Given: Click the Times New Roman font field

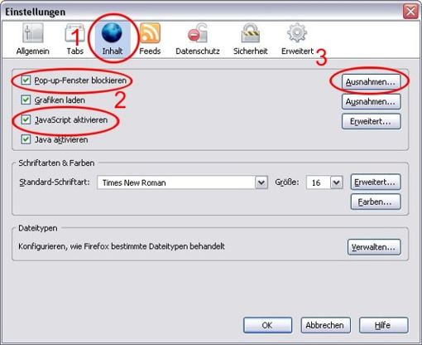Looking at the screenshot, I should coord(176,182).
